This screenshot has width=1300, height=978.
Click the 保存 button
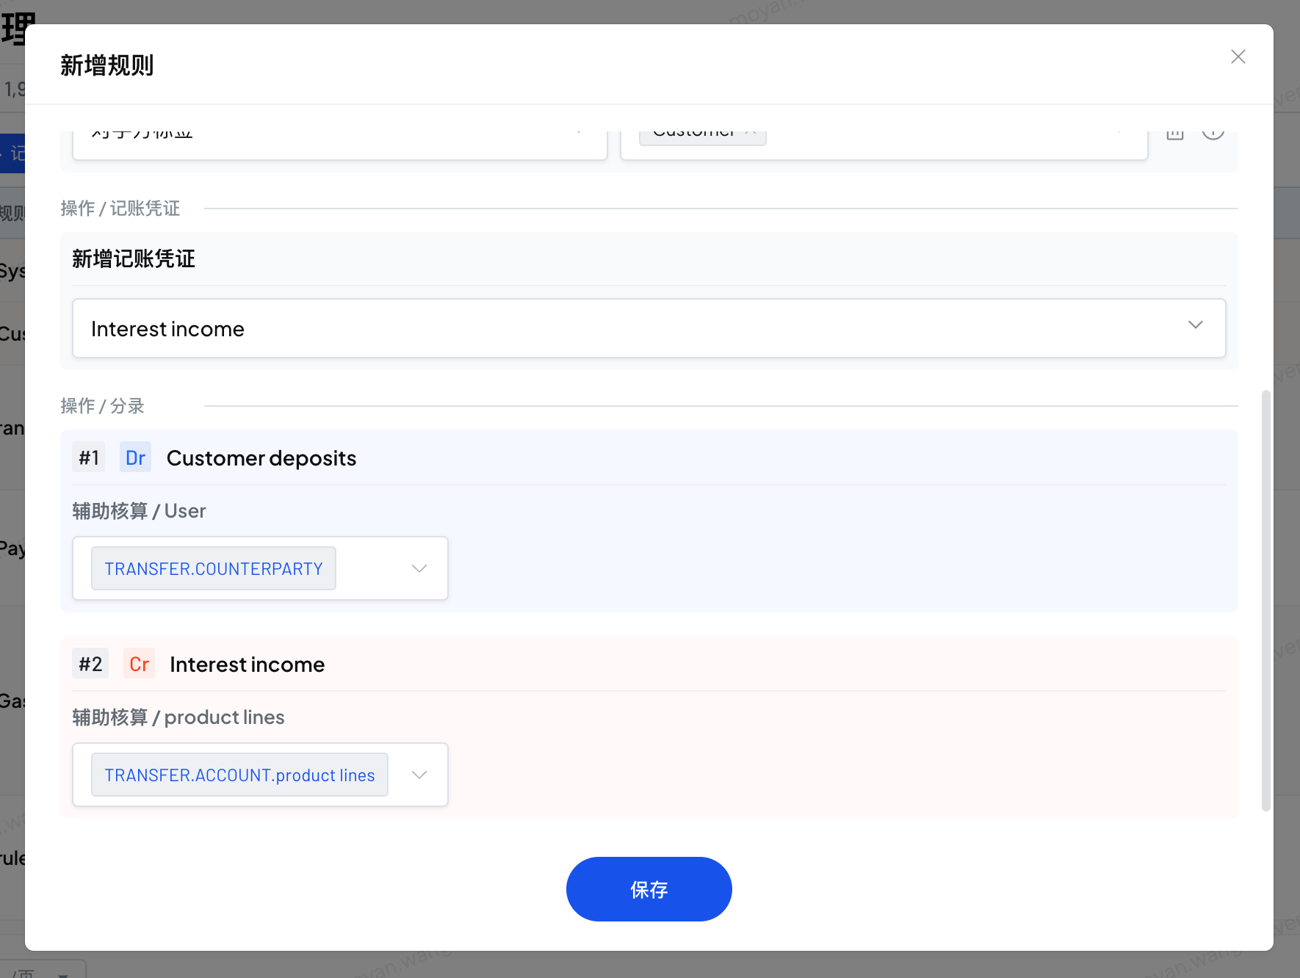tap(649, 888)
